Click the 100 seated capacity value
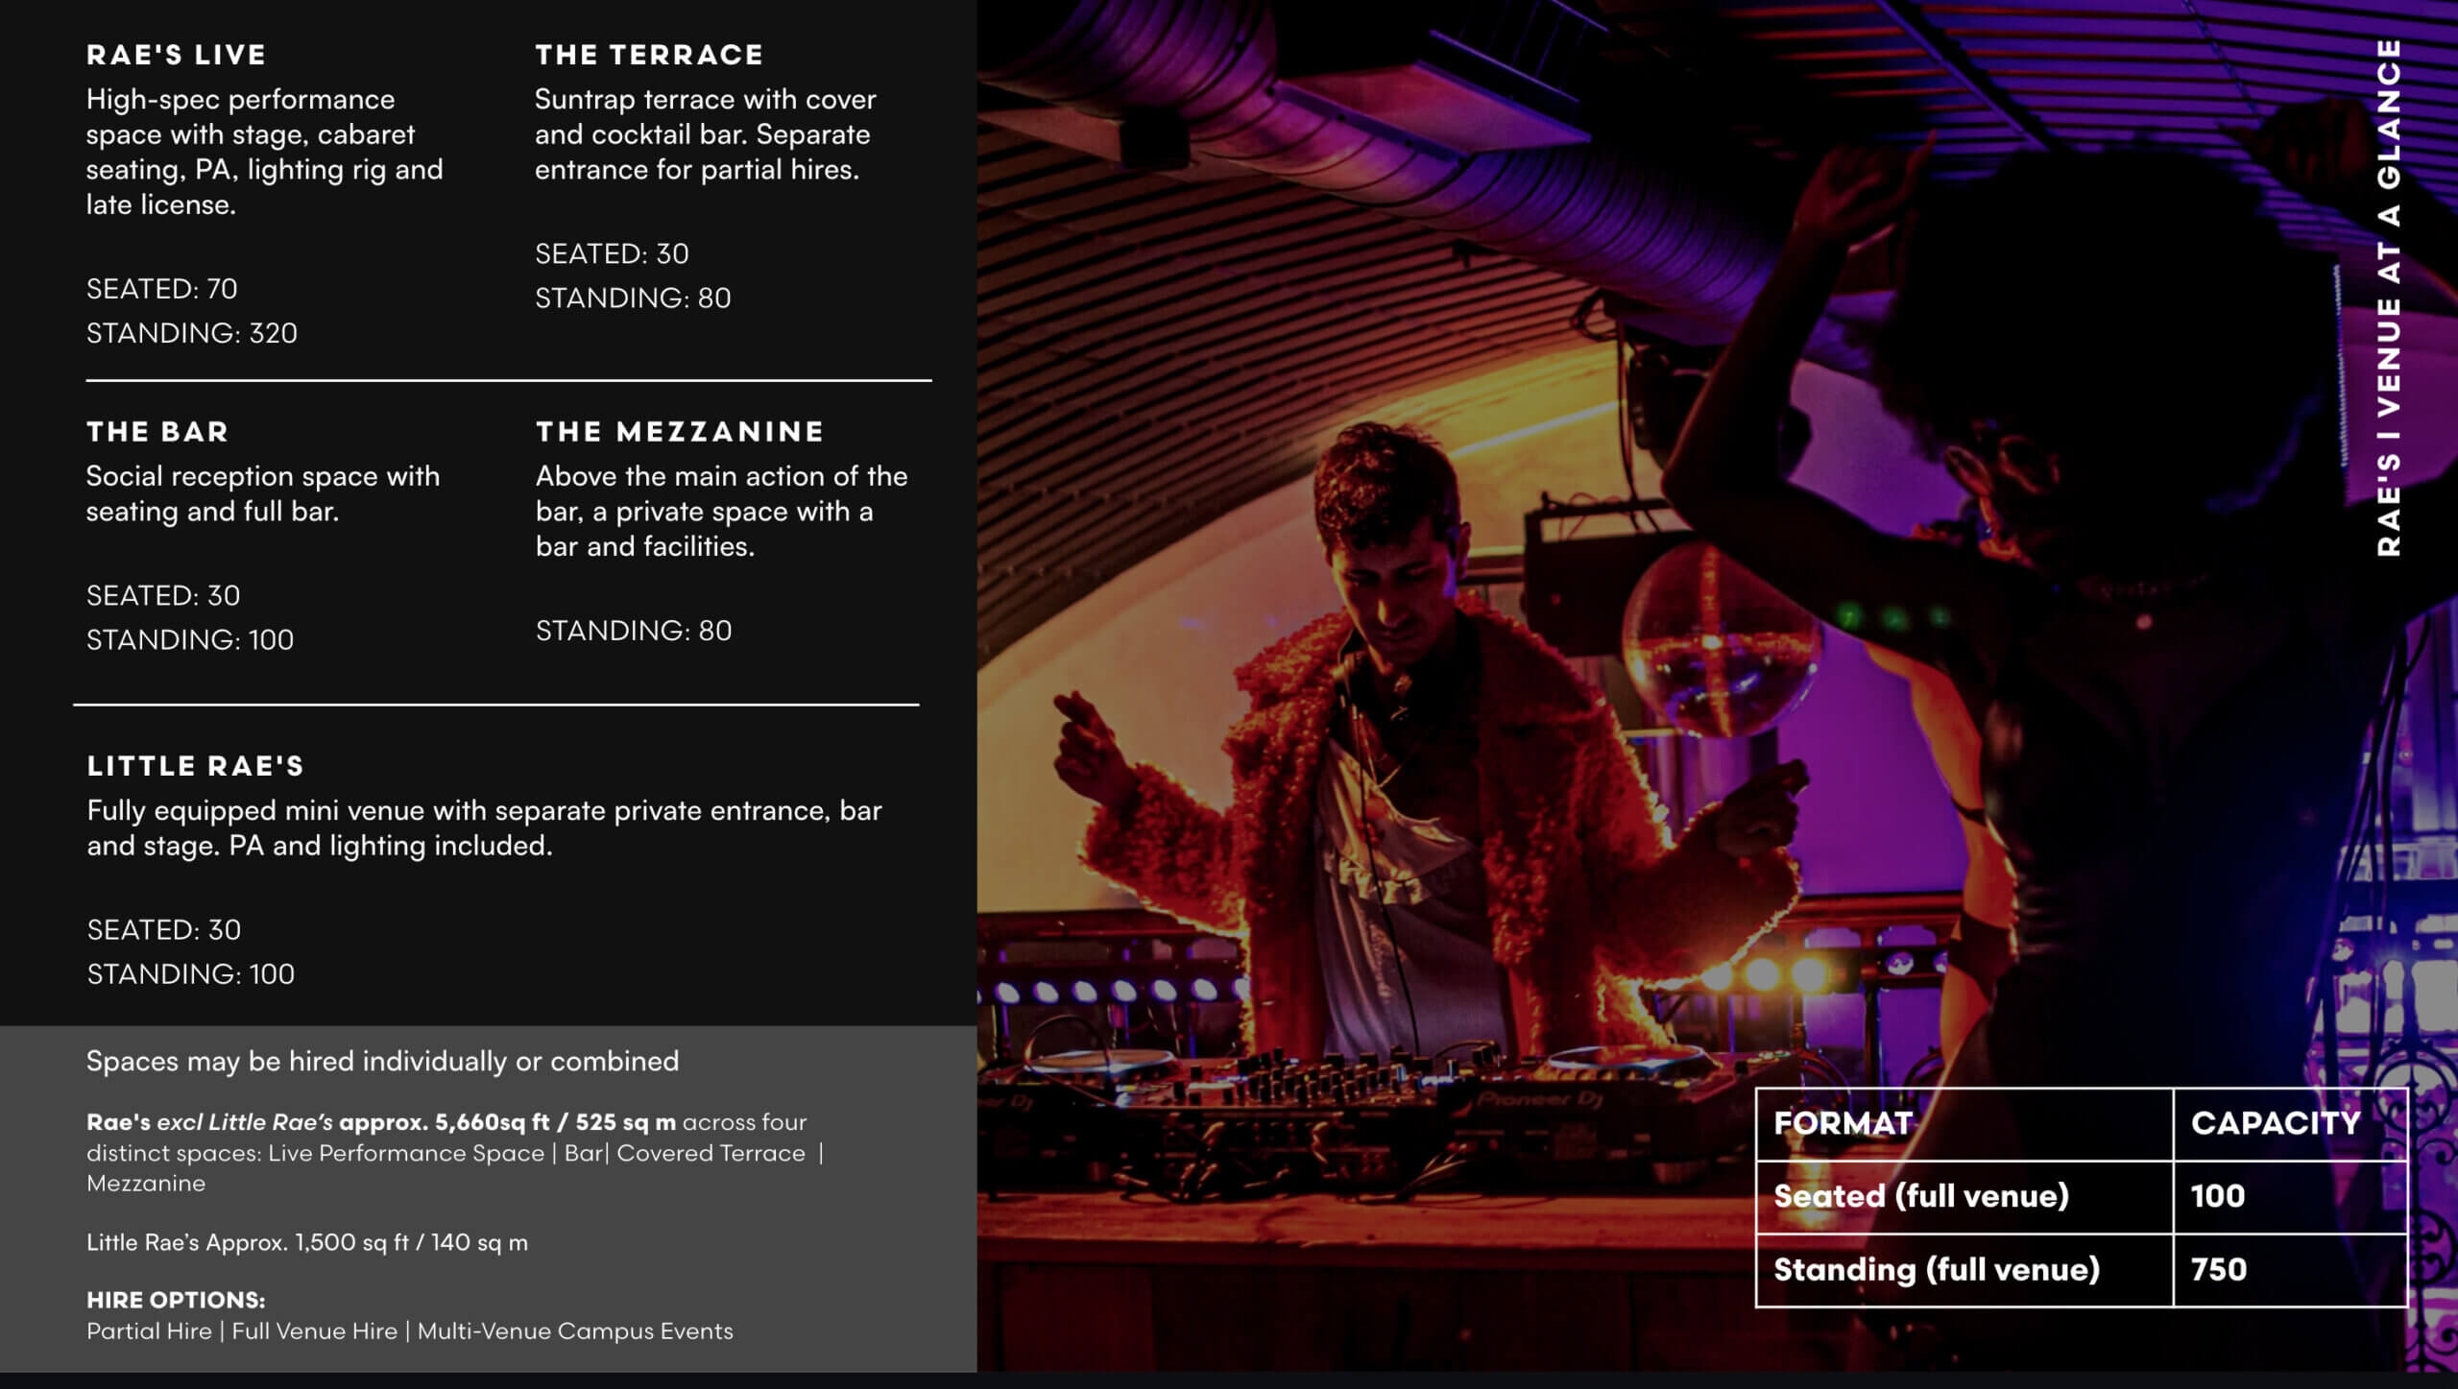2458x1389 pixels. pos(2218,1196)
